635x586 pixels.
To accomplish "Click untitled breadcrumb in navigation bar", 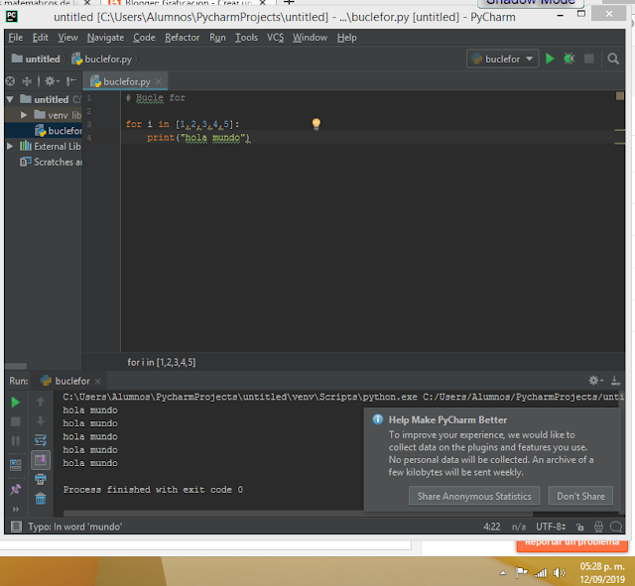I will [x=36, y=59].
